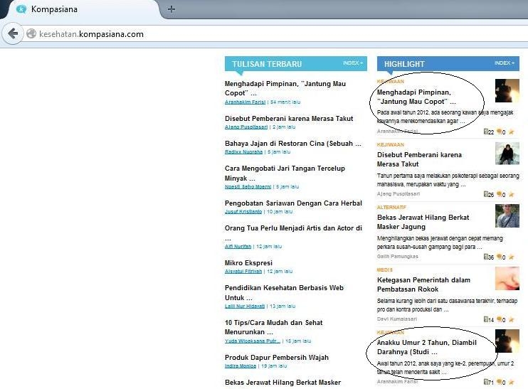Image resolution: width=528 pixels, height=389 pixels.
Task: Click author link under 'Mikro Ekspresi'
Action: pyautogui.click(x=243, y=271)
